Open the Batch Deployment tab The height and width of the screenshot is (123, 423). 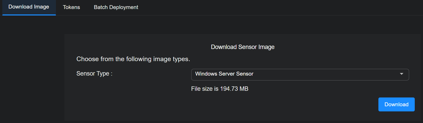tap(116, 7)
